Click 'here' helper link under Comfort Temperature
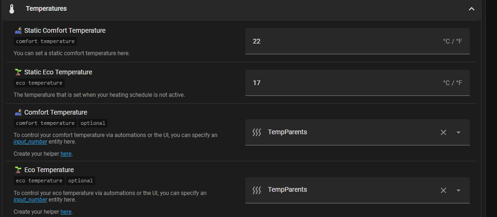 (x=66, y=154)
